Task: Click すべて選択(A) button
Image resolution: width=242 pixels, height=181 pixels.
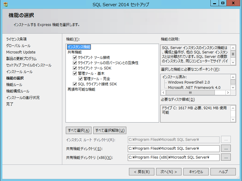Action: pyautogui.click(x=79, y=130)
